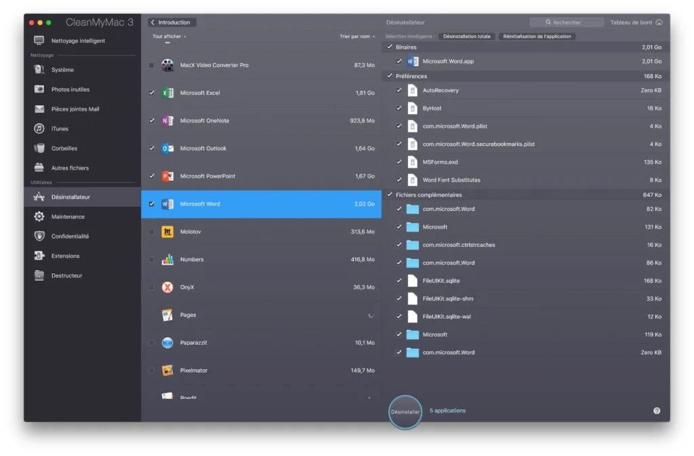The height and width of the screenshot is (456, 694).
Task: Click the Pièces jointes Mail envelope icon
Action: pos(39,109)
